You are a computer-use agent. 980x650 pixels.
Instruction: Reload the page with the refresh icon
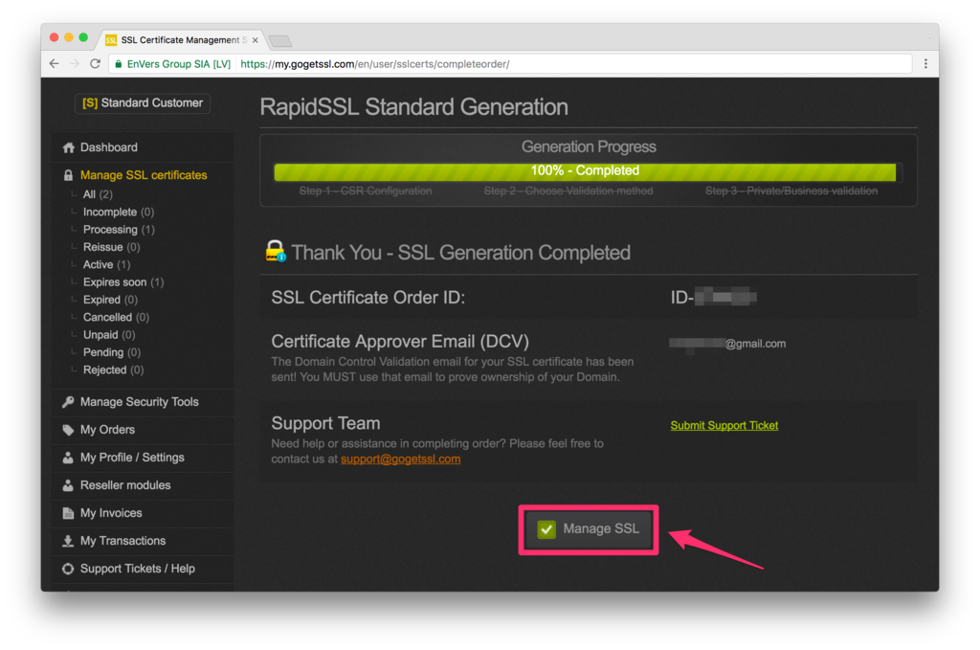click(x=95, y=64)
